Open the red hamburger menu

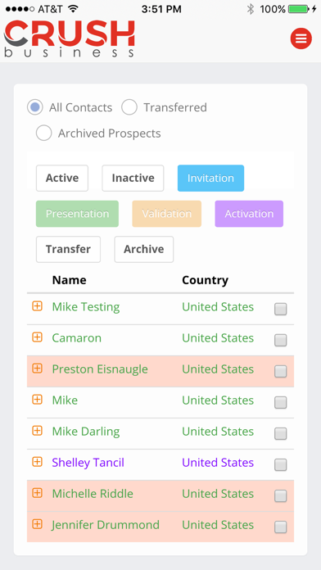tap(301, 38)
